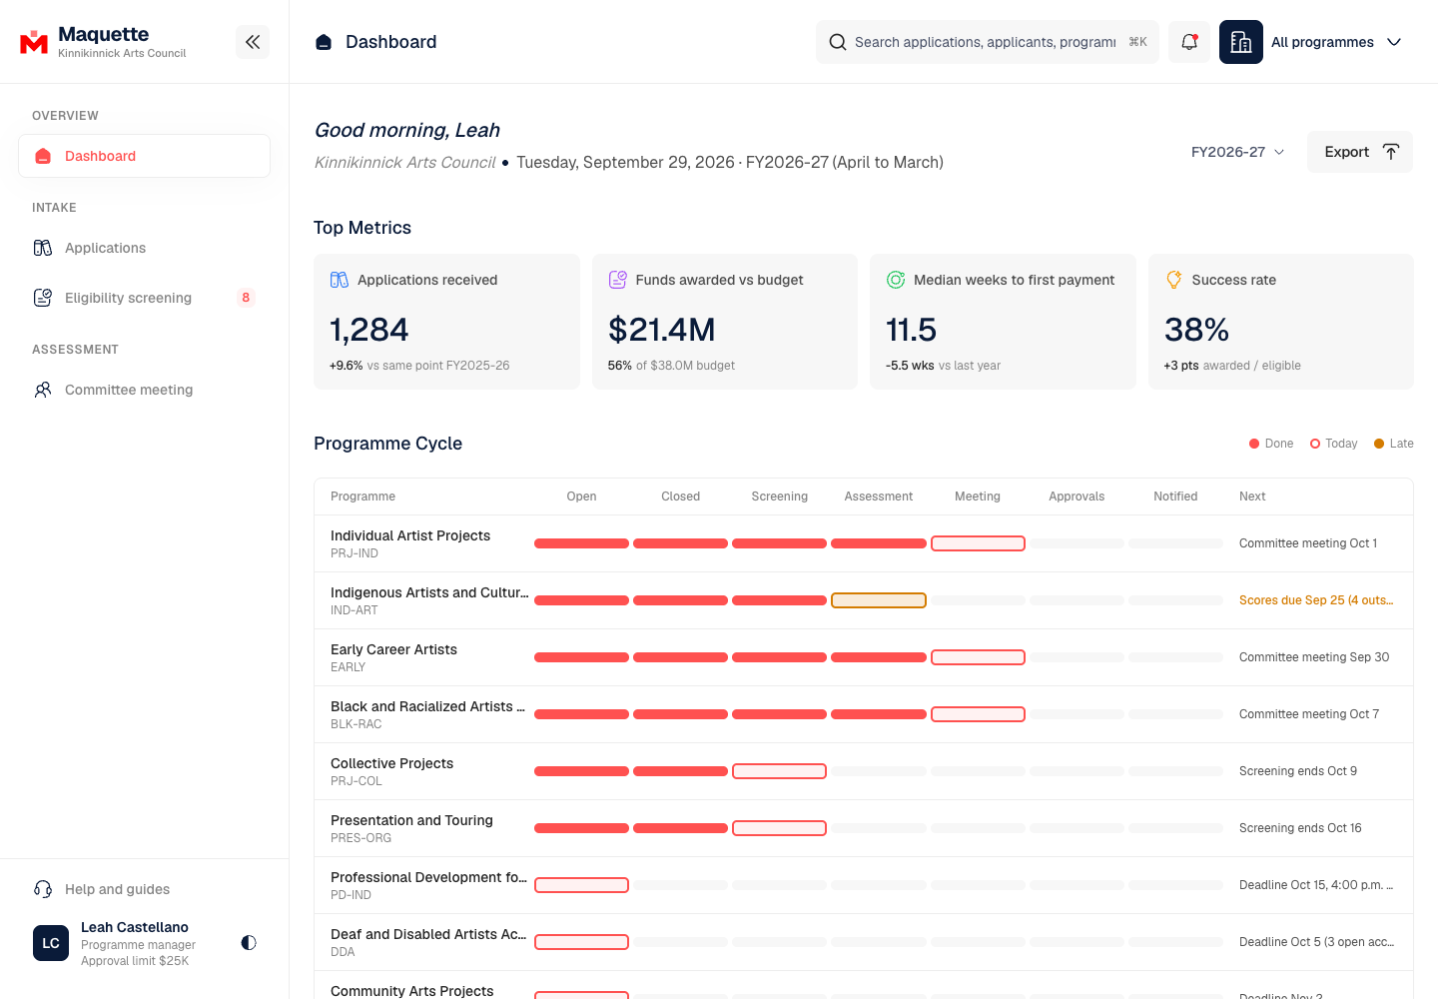Click 'Committee meeting Oct 1' next step
The height and width of the screenshot is (999, 1438).
(1308, 543)
